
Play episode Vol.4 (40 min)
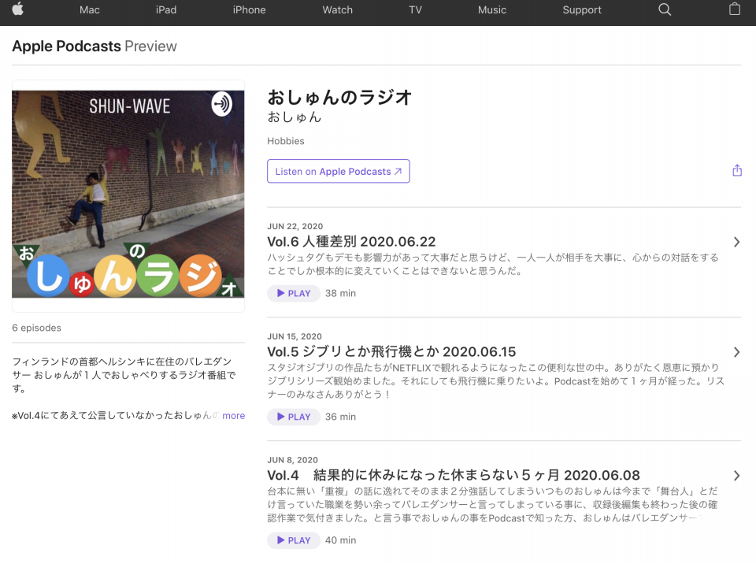pyautogui.click(x=294, y=540)
